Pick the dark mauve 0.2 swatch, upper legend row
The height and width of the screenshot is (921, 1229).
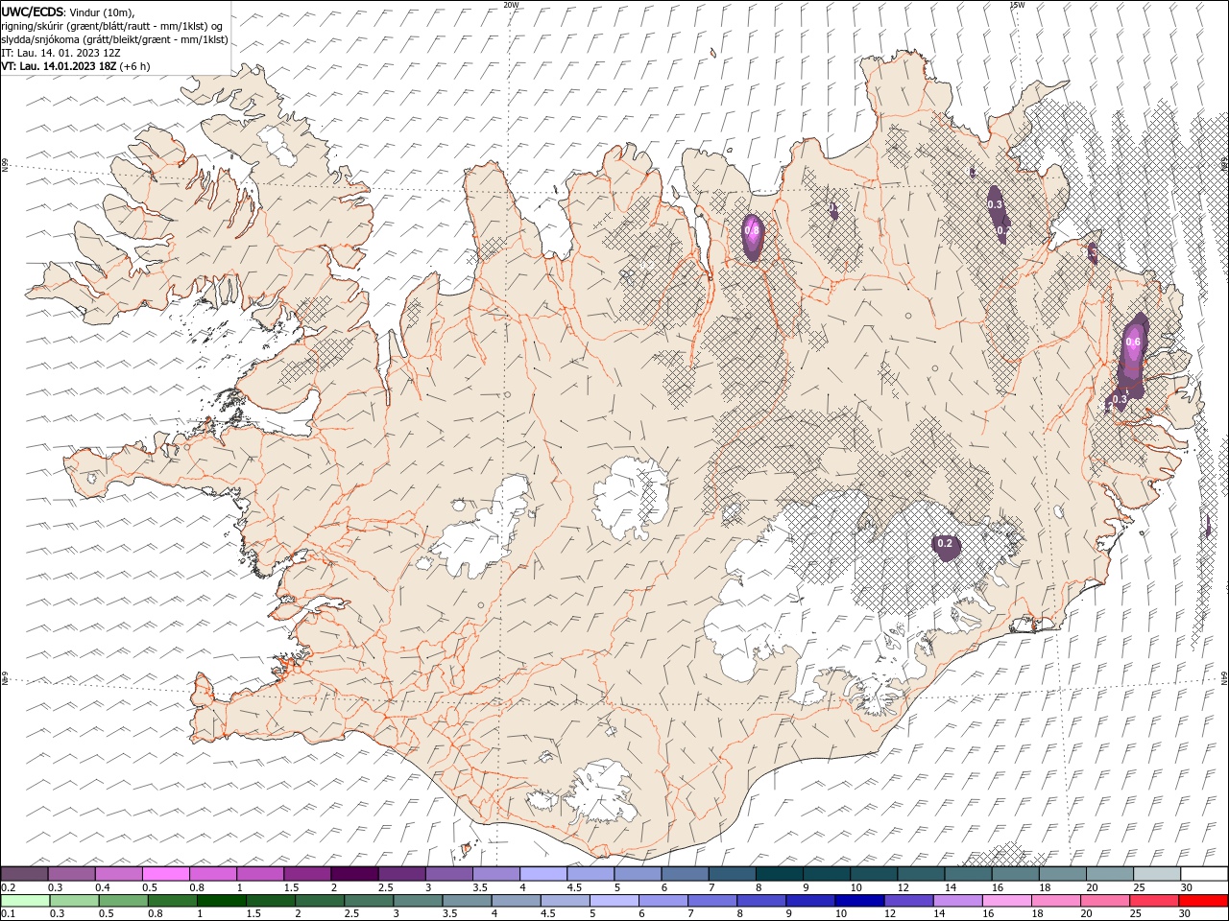click(24, 874)
